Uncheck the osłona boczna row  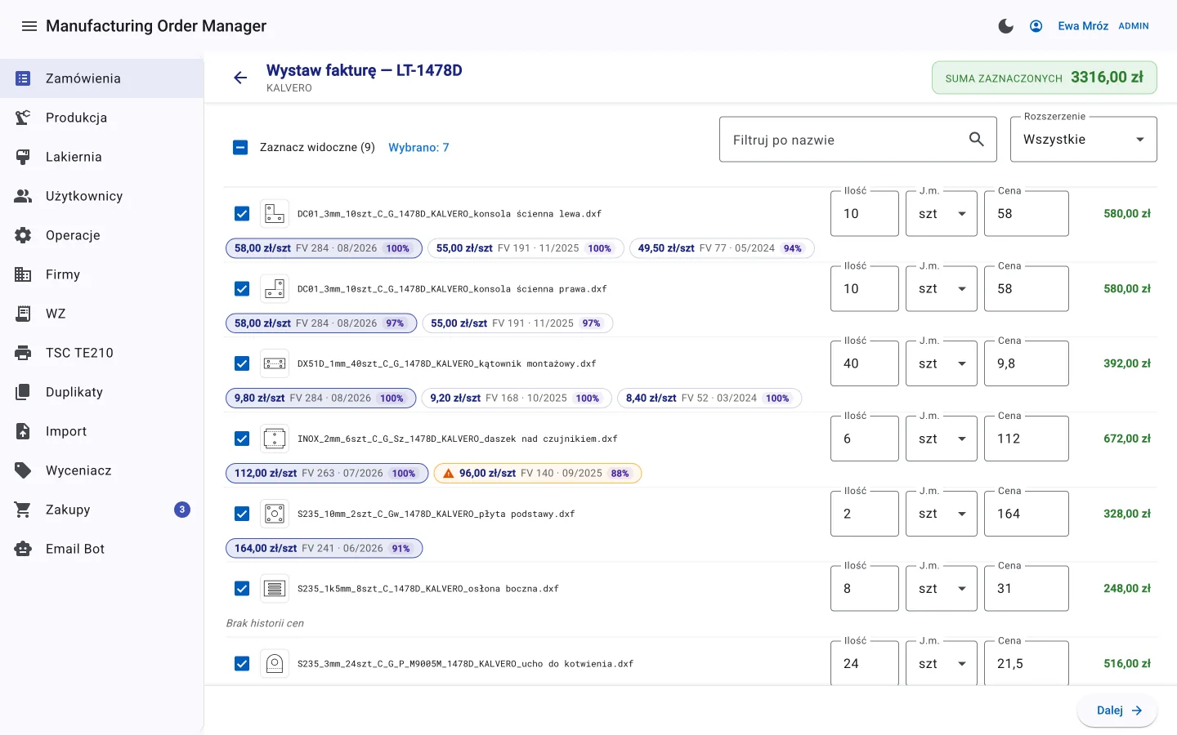pos(242,589)
